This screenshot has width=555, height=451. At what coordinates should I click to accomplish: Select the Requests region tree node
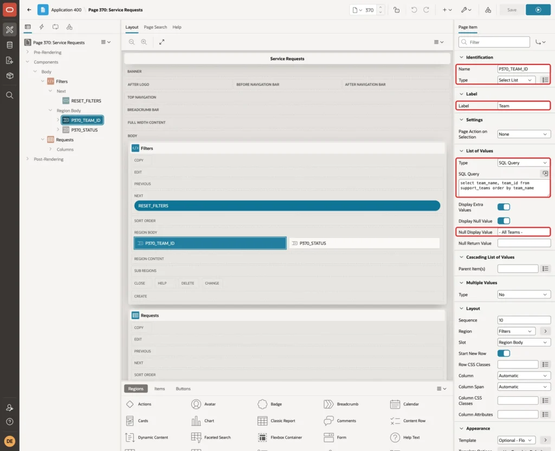pos(65,140)
